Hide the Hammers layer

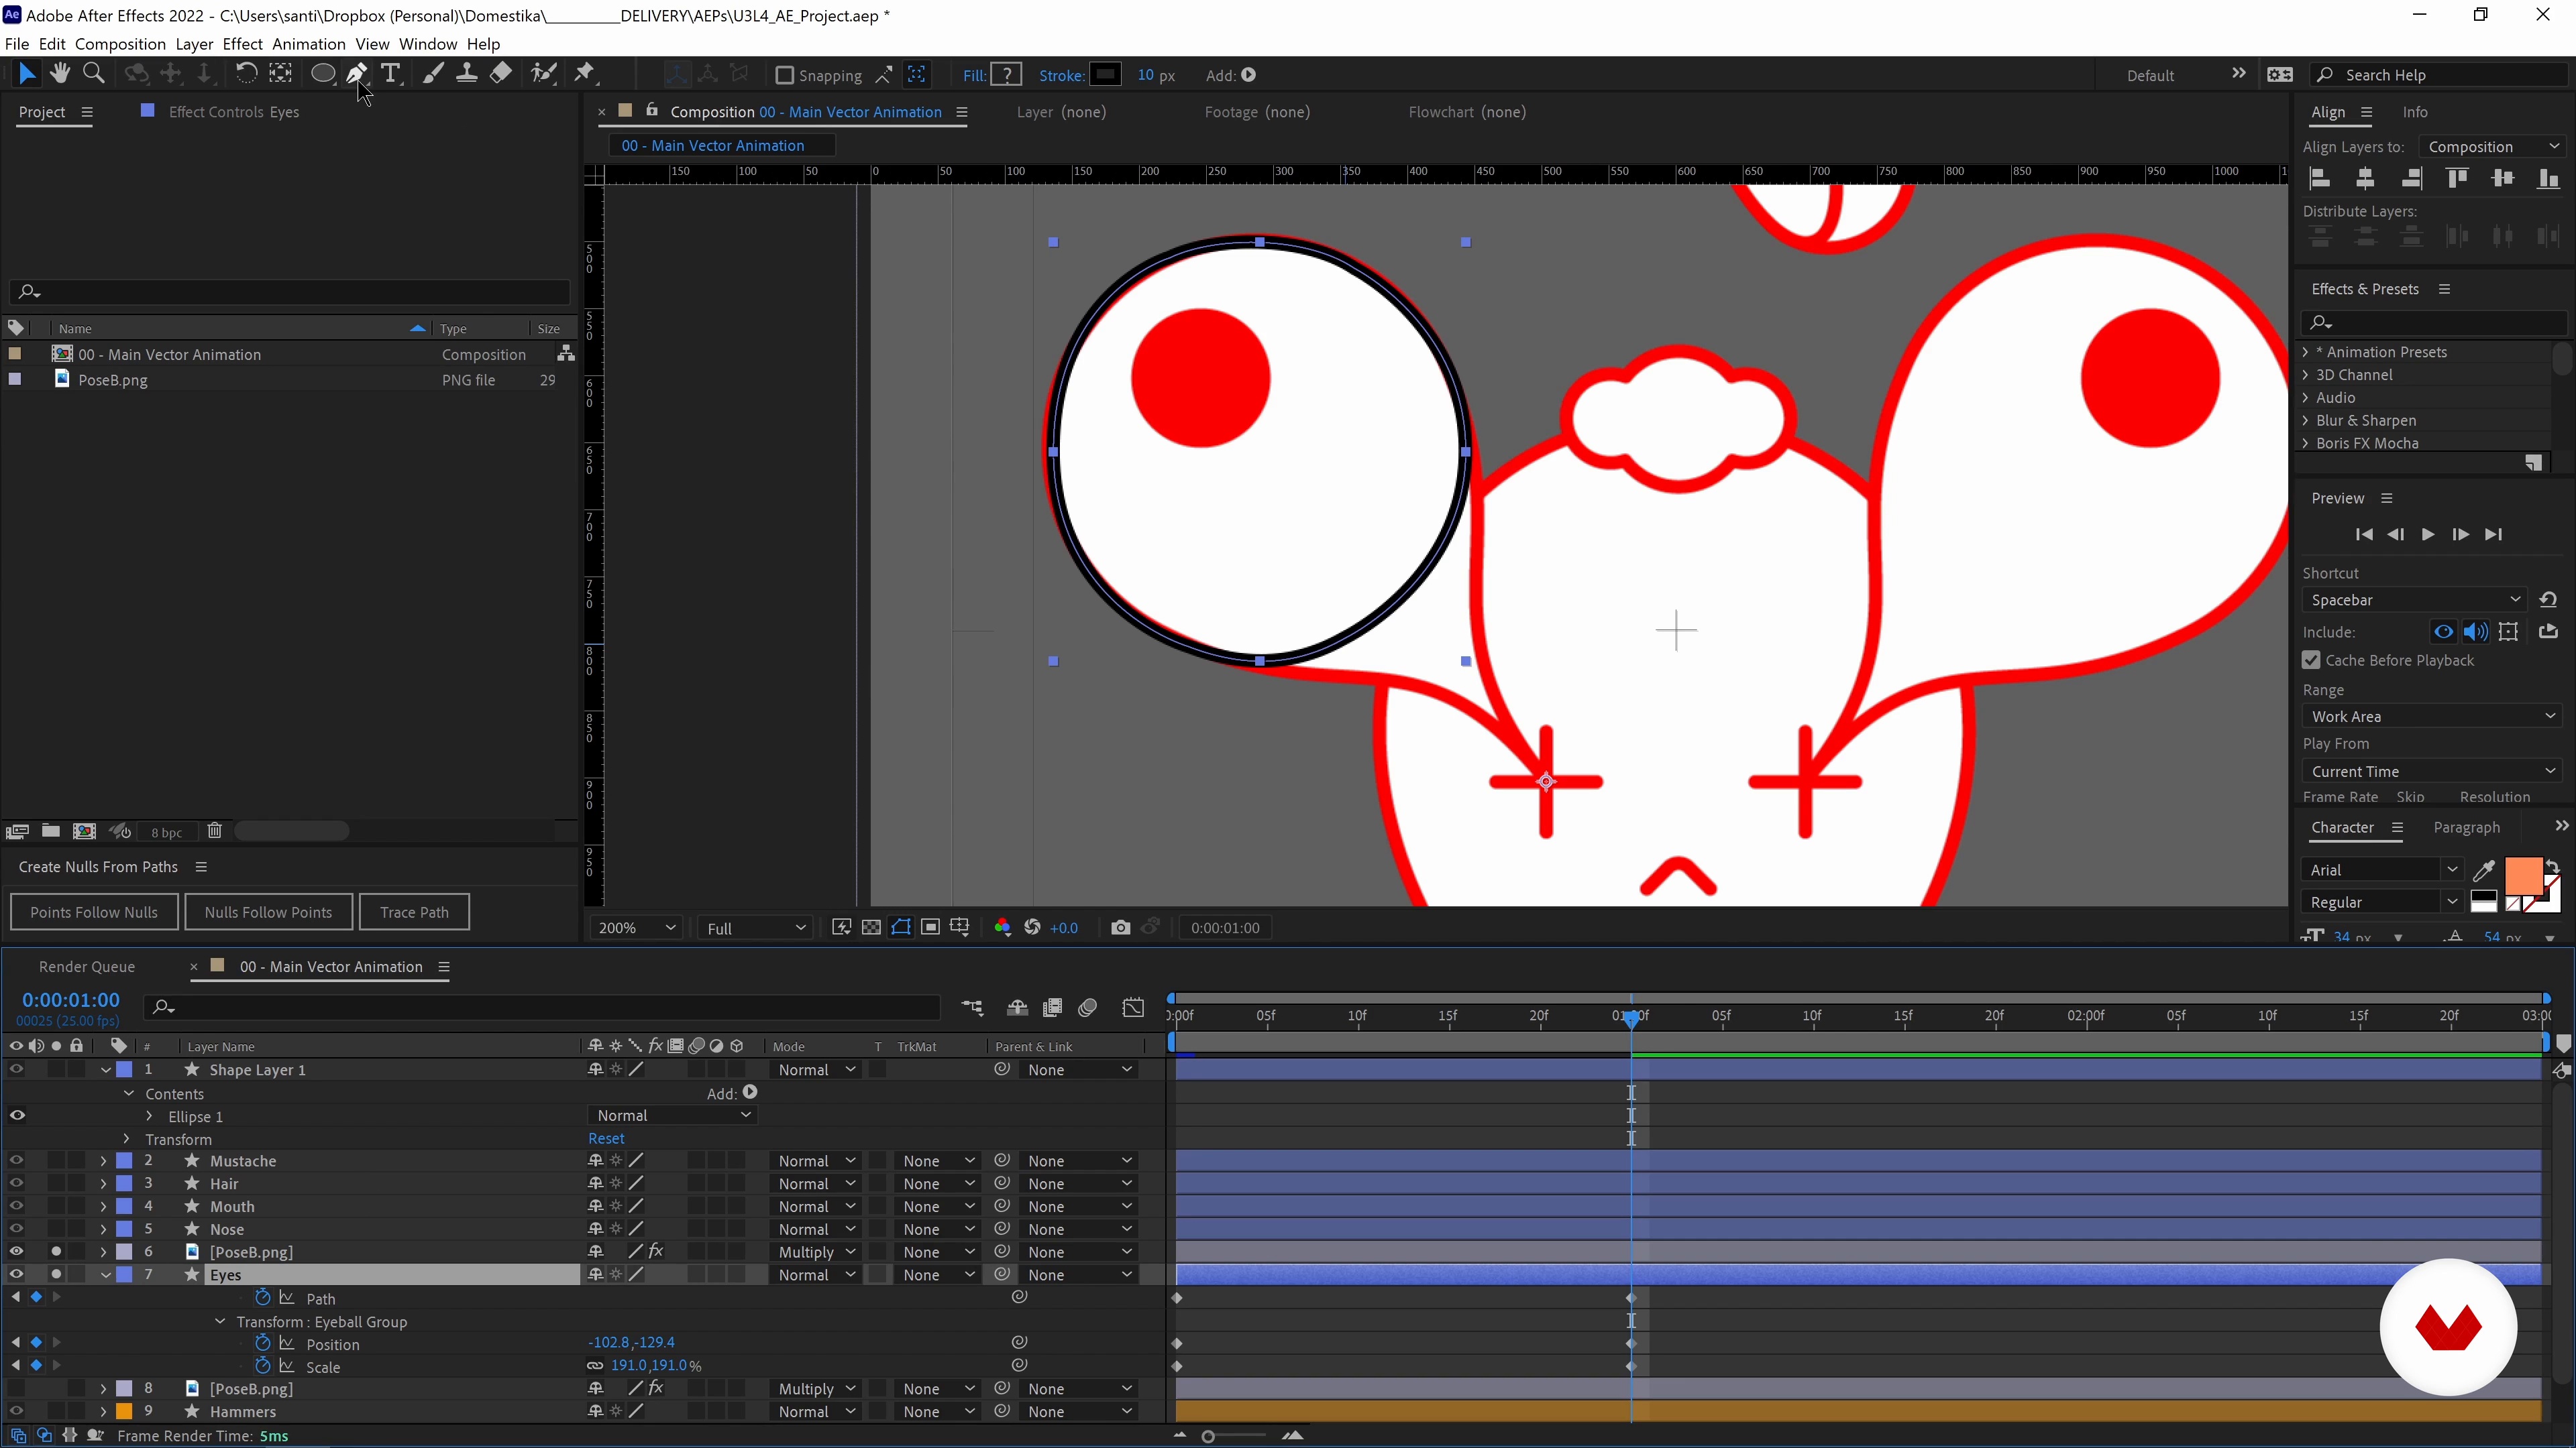coord(17,1411)
